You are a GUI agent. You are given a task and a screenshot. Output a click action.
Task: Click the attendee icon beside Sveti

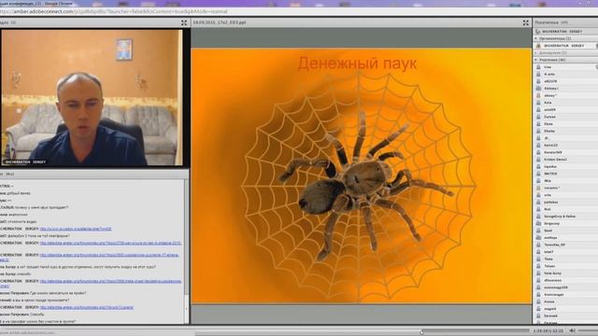point(538,231)
